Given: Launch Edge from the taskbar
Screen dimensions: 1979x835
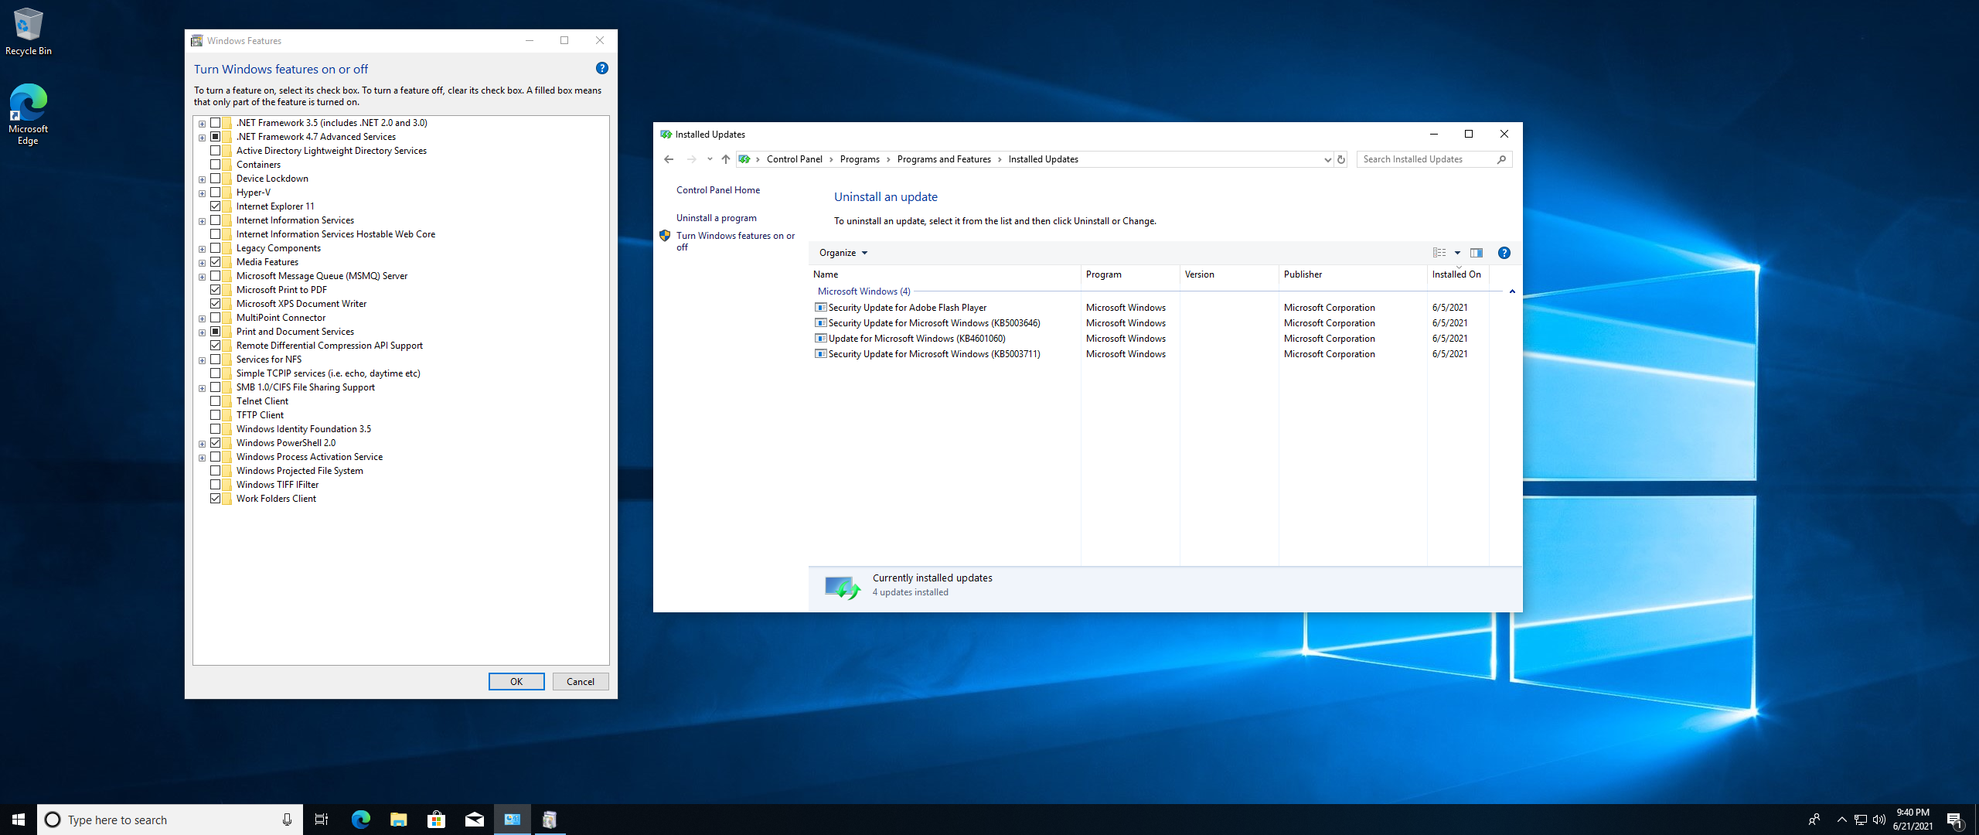Looking at the screenshot, I should coord(360,820).
